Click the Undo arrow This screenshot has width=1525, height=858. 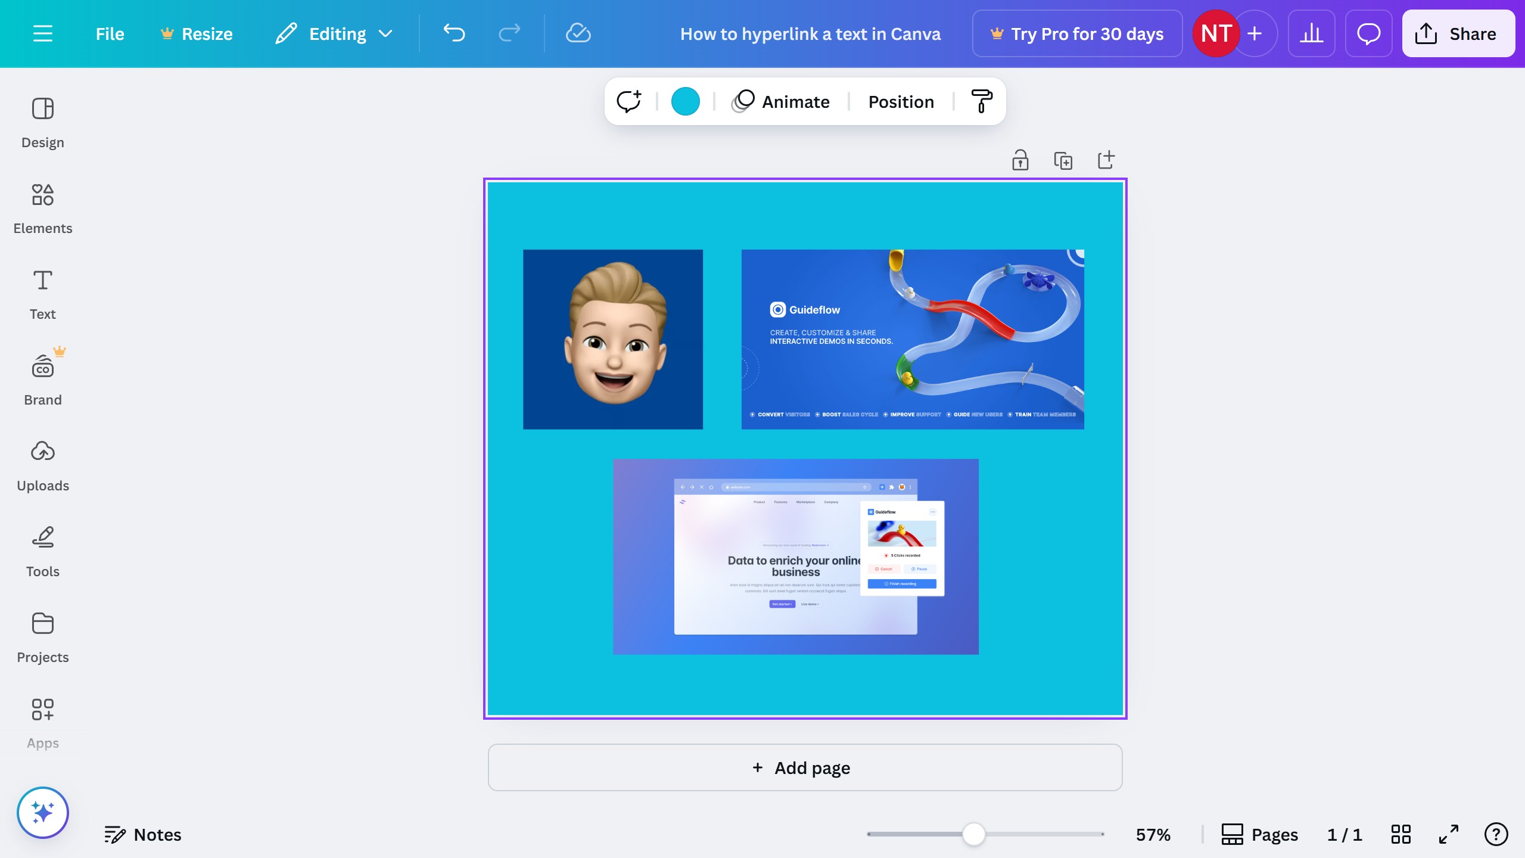click(454, 33)
